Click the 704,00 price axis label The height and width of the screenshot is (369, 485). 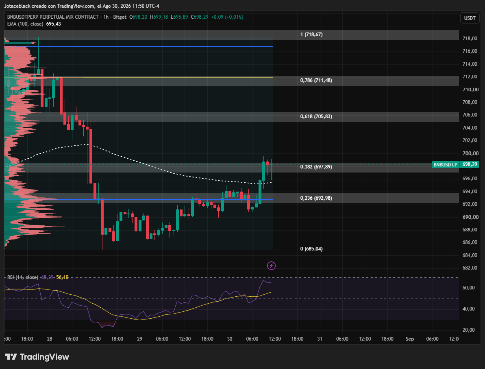tap(470, 128)
